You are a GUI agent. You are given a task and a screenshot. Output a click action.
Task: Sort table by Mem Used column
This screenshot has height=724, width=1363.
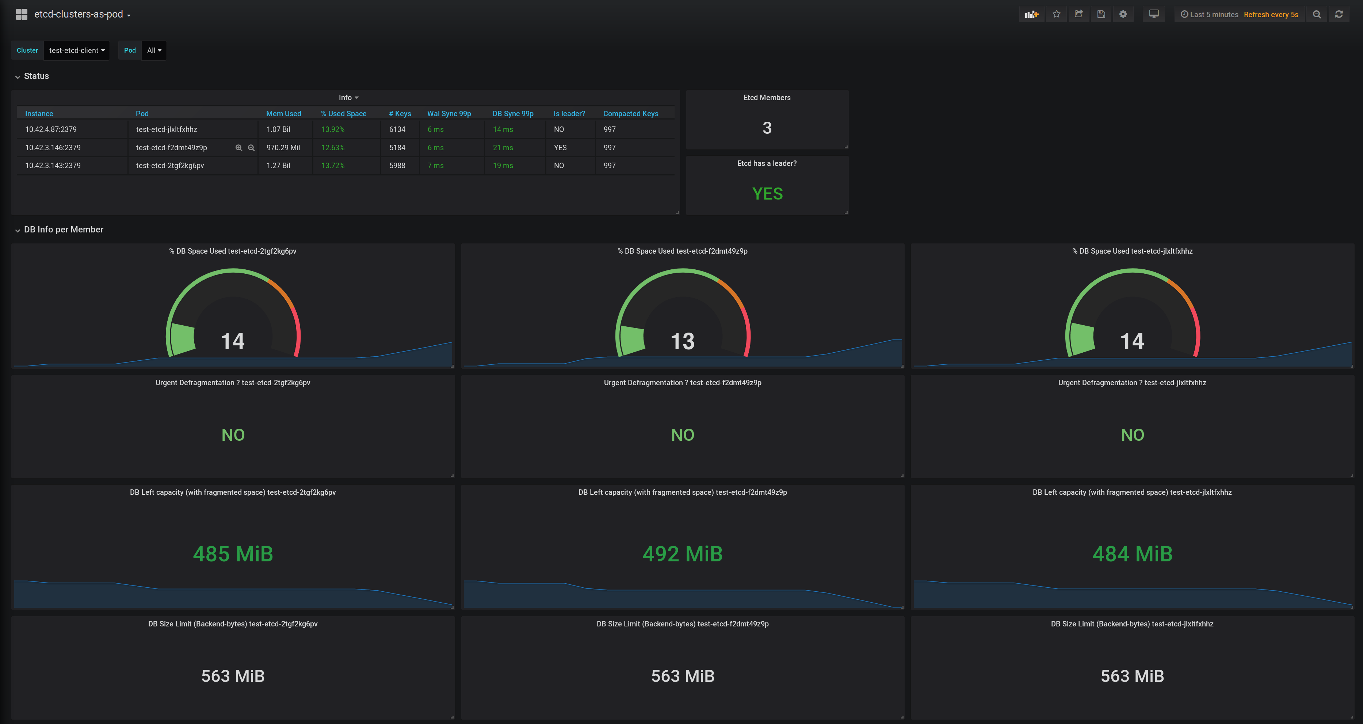coord(283,114)
